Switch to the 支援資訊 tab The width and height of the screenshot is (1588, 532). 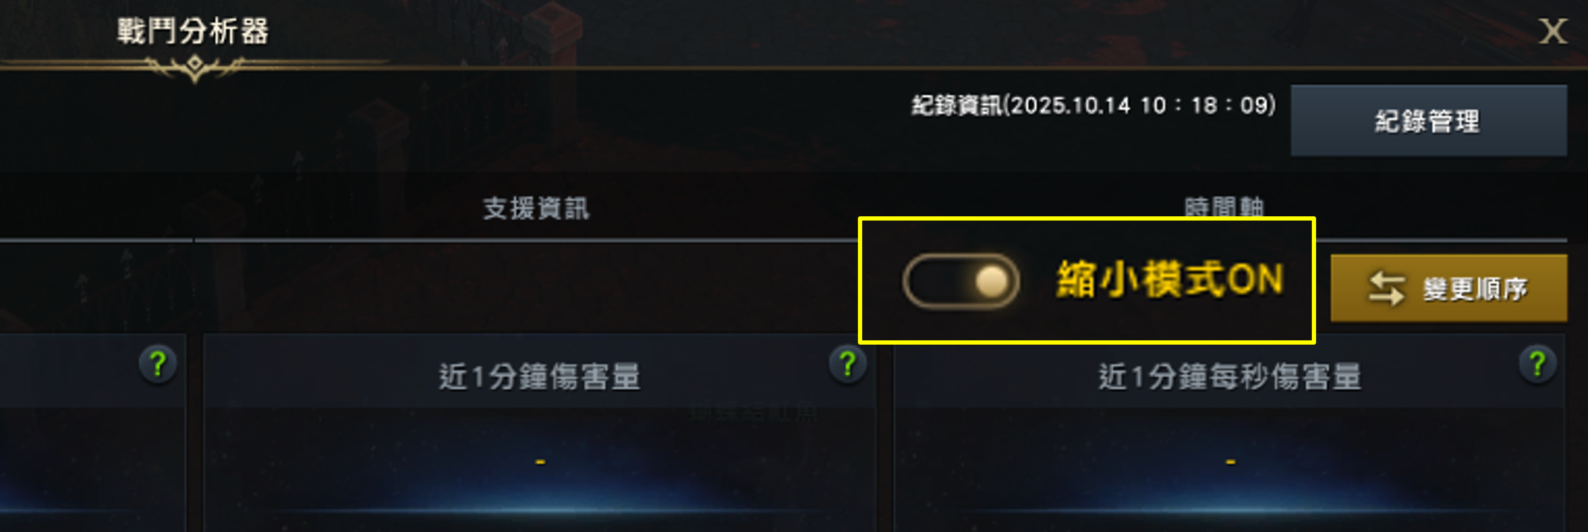535,208
